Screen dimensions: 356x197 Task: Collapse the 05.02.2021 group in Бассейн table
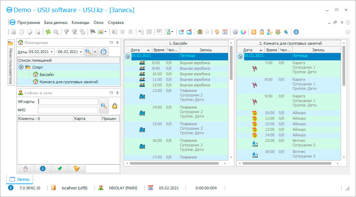point(128,57)
